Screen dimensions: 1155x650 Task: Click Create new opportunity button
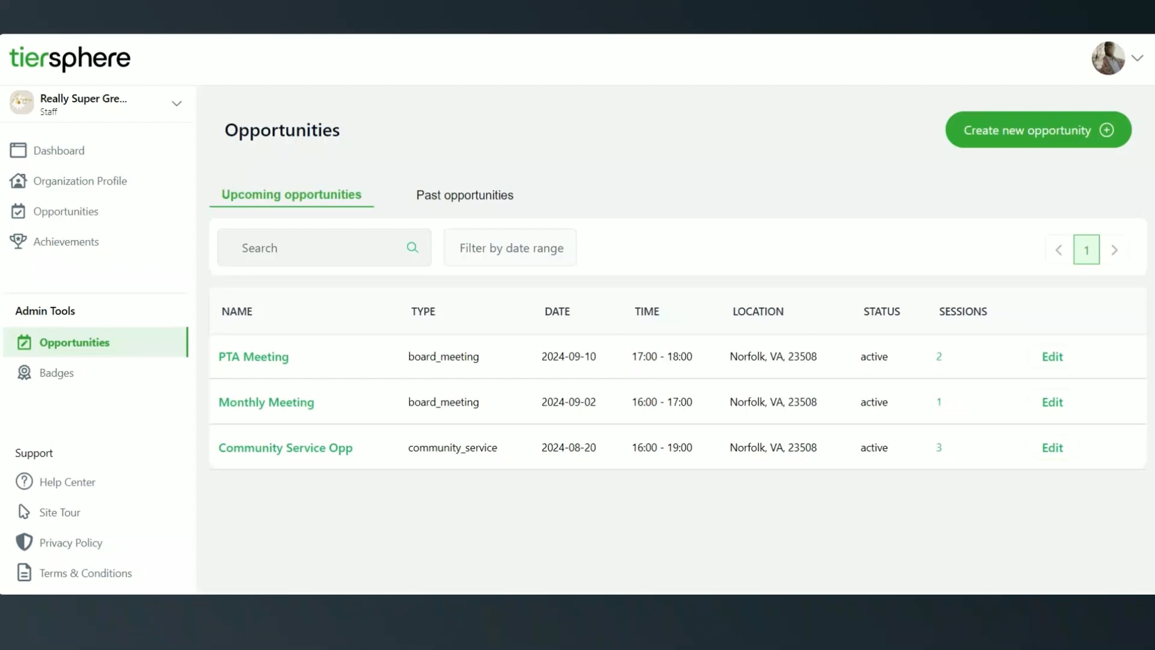coord(1038,130)
